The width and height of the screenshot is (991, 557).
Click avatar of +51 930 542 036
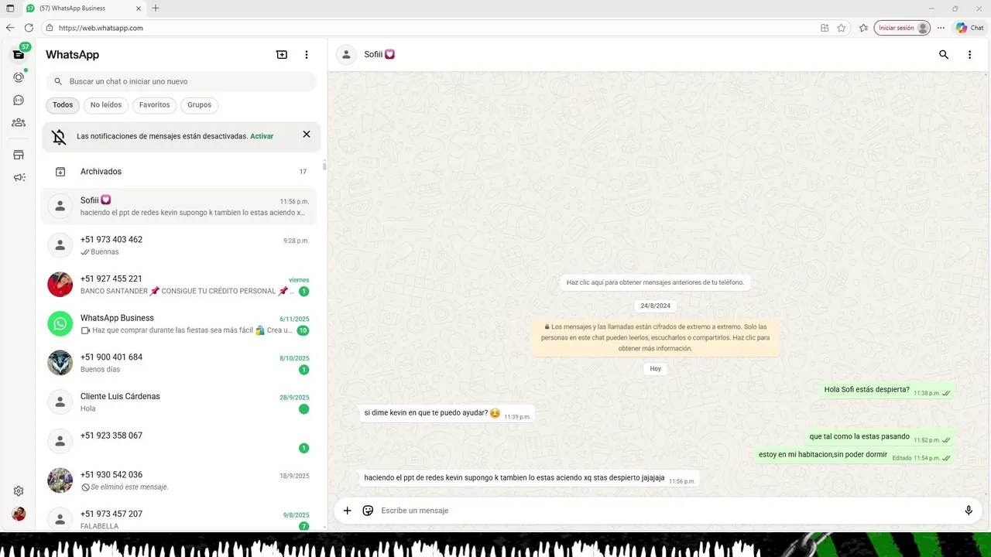click(x=60, y=480)
